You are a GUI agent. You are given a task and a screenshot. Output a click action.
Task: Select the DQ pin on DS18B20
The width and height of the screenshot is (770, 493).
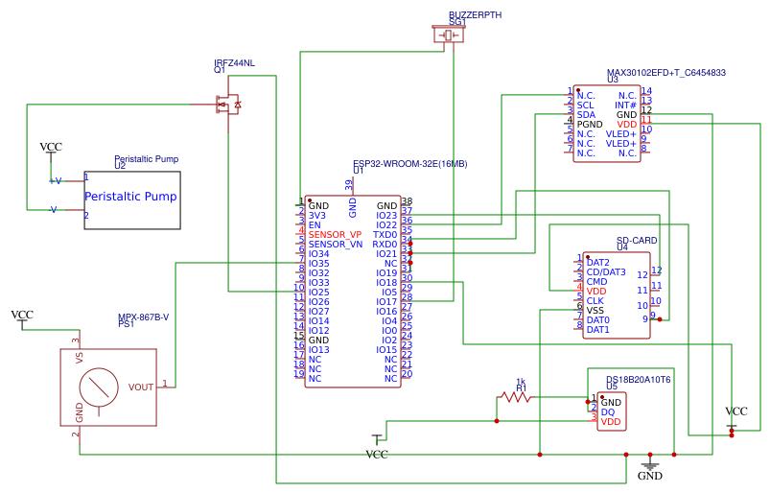(607, 412)
